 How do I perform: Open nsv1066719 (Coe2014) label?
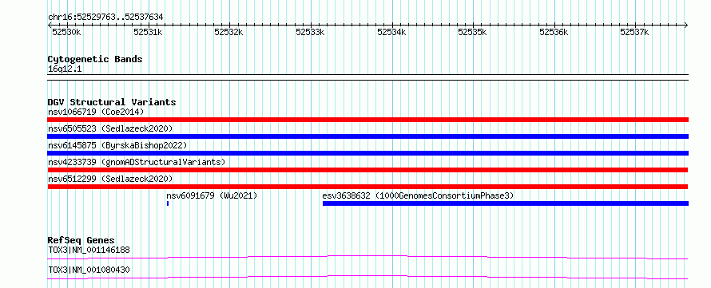[96, 112]
